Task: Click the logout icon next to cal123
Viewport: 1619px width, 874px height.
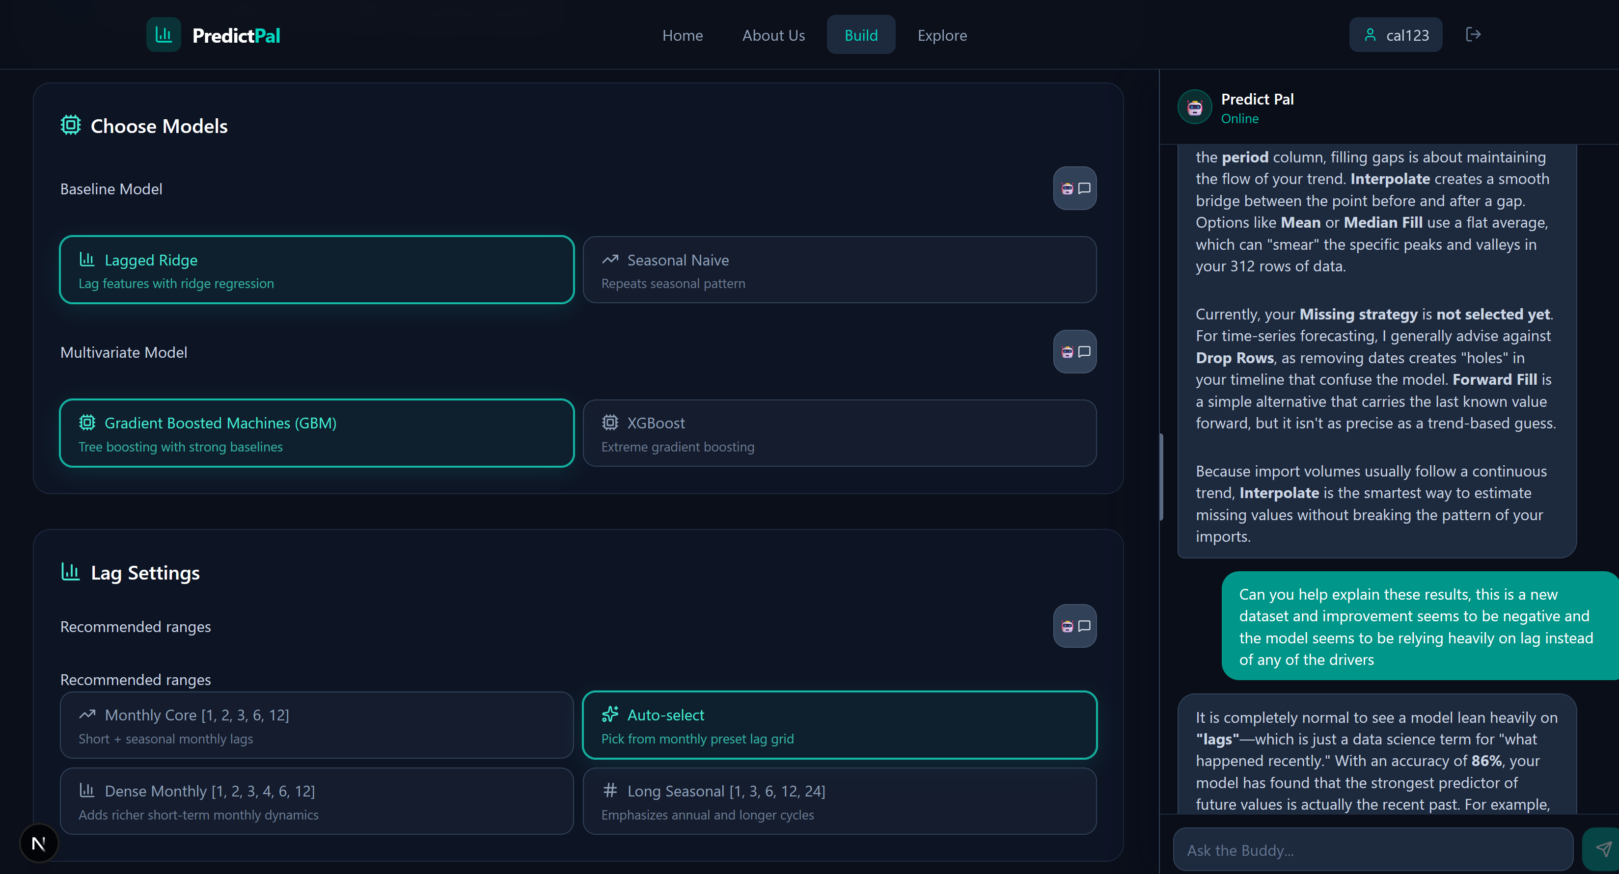Action: click(1473, 34)
